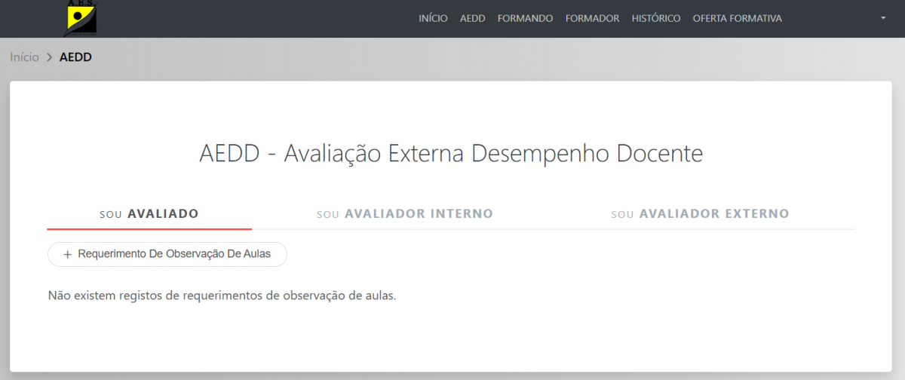Switch to the Sou Avaliado tab
905x380 pixels.
click(x=149, y=214)
